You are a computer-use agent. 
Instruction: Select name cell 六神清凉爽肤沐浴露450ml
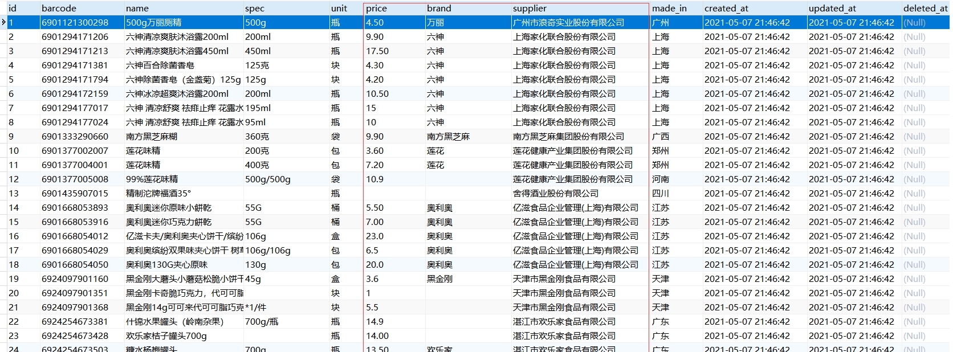(x=184, y=51)
